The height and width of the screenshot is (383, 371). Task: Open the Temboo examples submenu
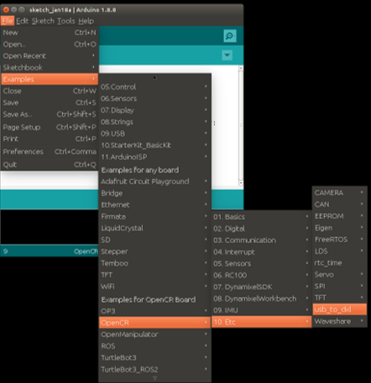155,263
